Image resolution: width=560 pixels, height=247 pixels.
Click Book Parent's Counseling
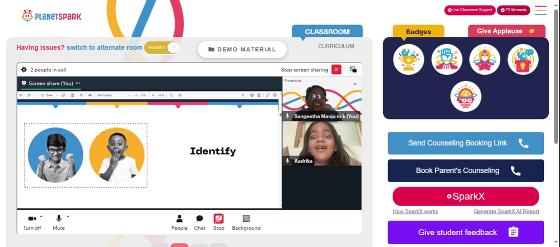(x=466, y=171)
